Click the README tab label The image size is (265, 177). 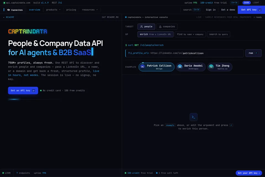click(10, 17)
